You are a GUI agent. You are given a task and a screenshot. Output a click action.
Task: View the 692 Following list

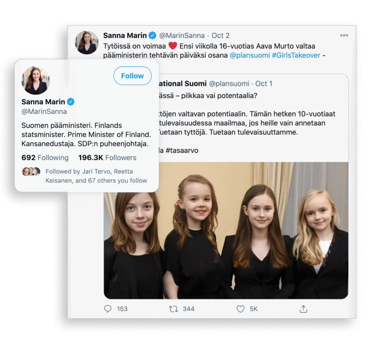[45, 158]
